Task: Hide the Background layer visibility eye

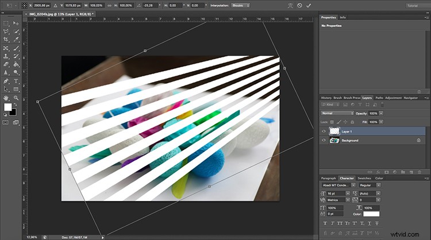Action: click(324, 140)
